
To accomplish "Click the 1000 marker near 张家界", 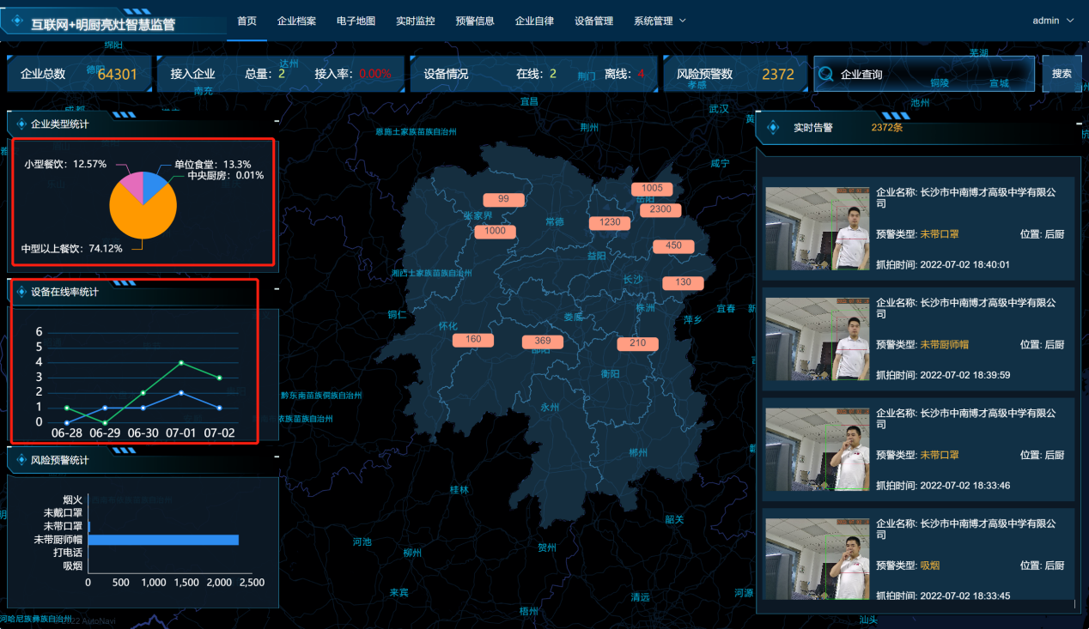I will [x=496, y=232].
